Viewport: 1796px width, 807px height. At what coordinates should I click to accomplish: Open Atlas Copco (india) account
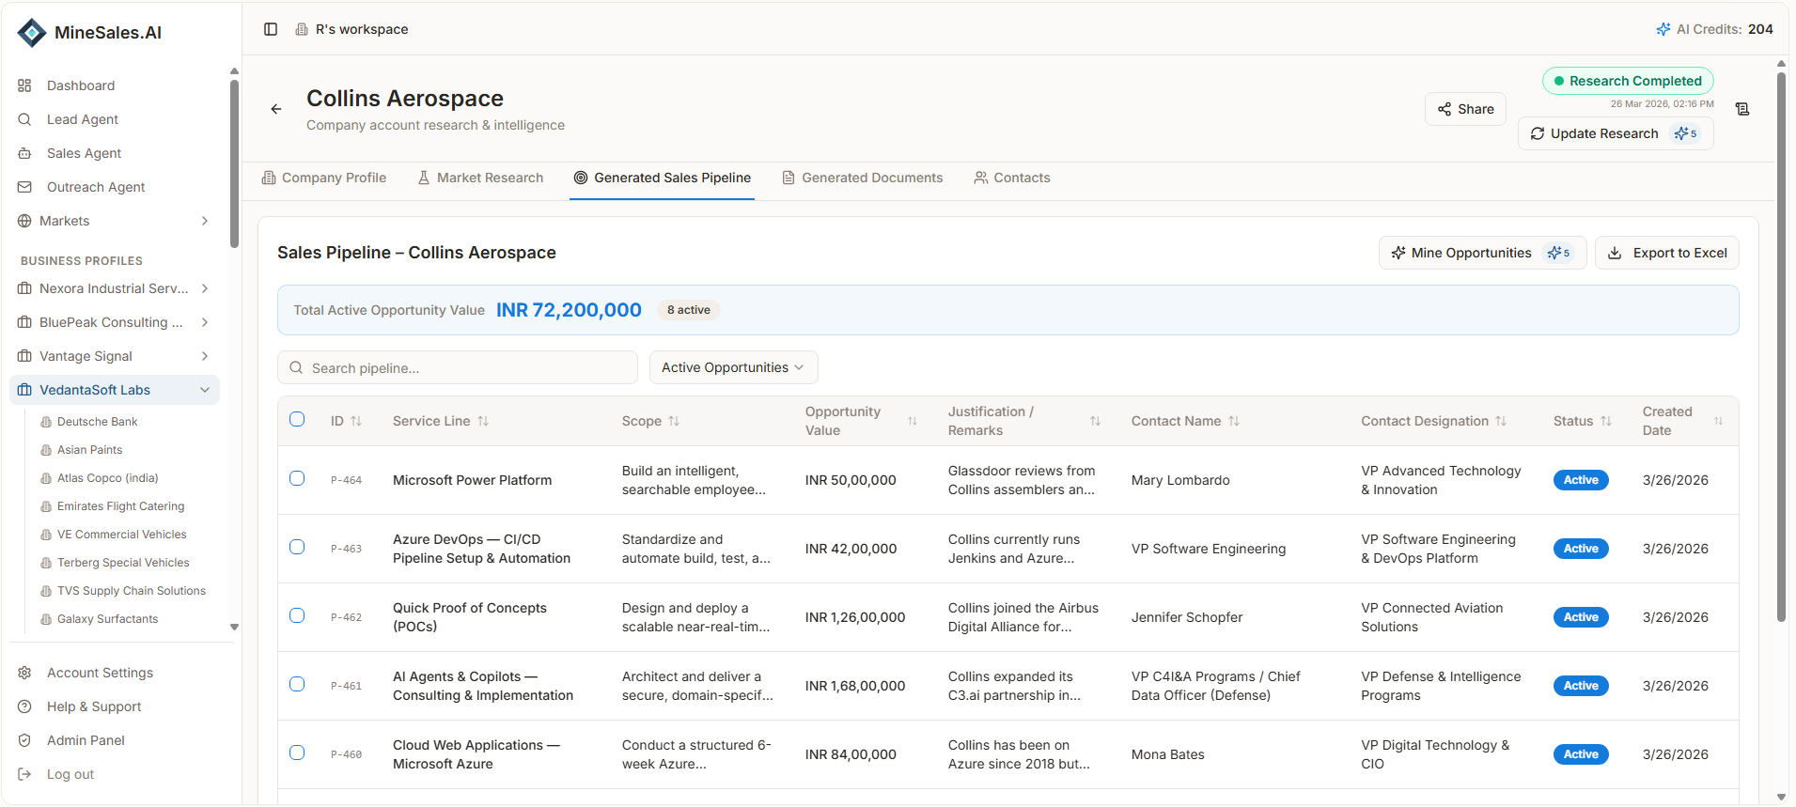pos(108,478)
